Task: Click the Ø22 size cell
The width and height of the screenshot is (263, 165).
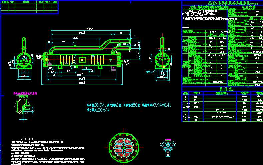Action: point(196,103)
